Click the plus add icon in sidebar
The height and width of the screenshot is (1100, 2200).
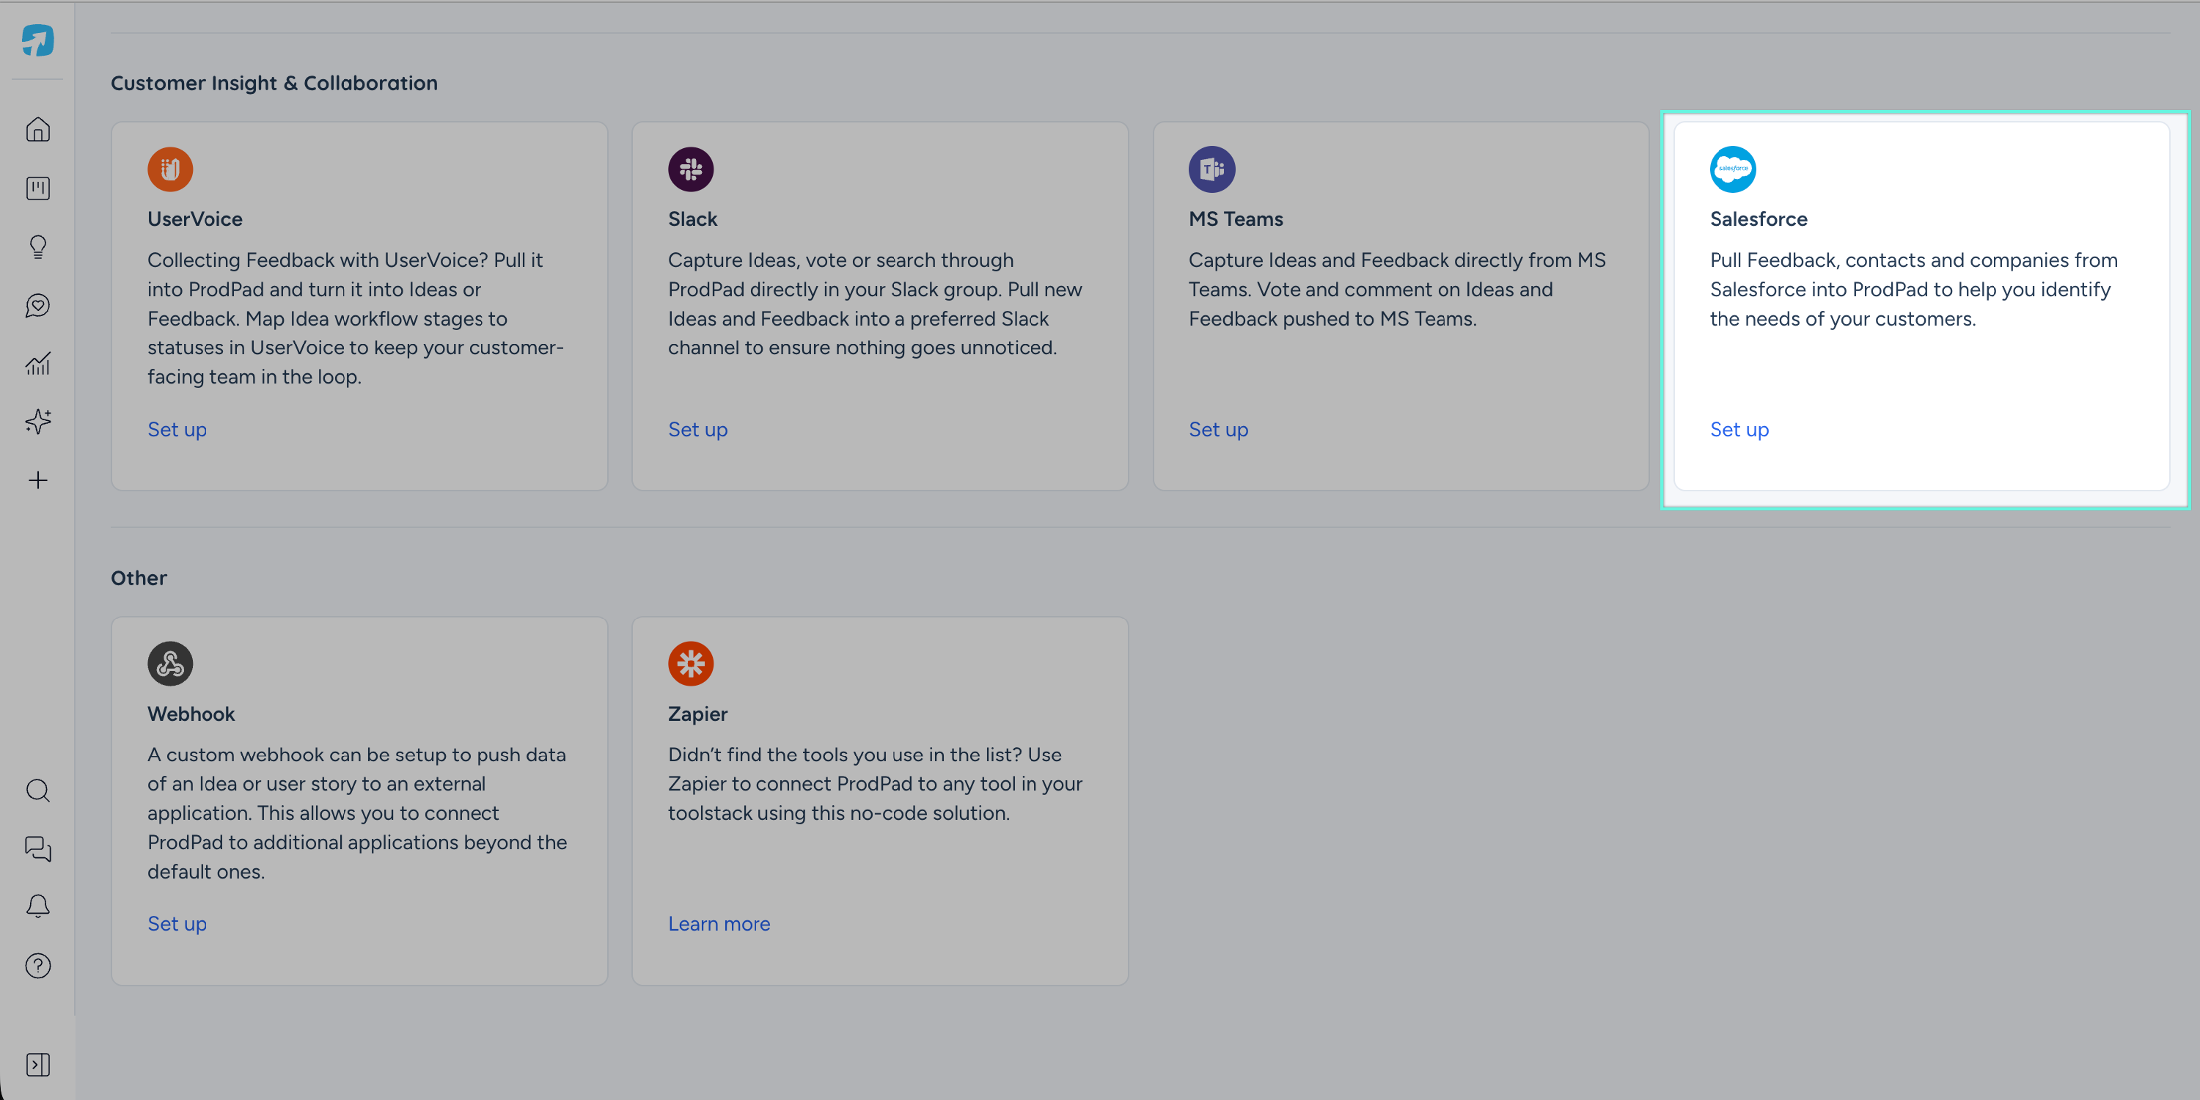click(x=37, y=480)
